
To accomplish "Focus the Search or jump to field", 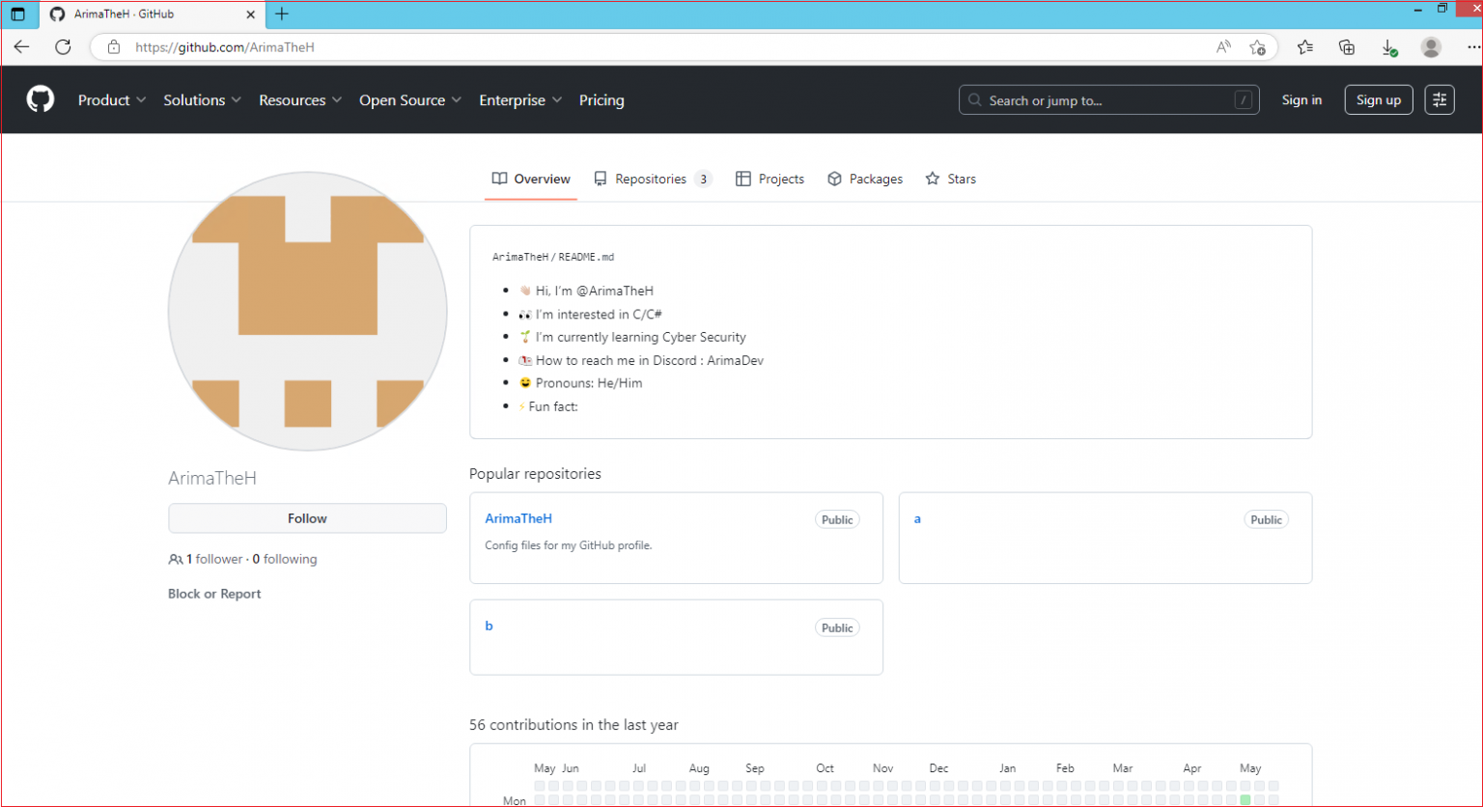I will pos(1108,99).
